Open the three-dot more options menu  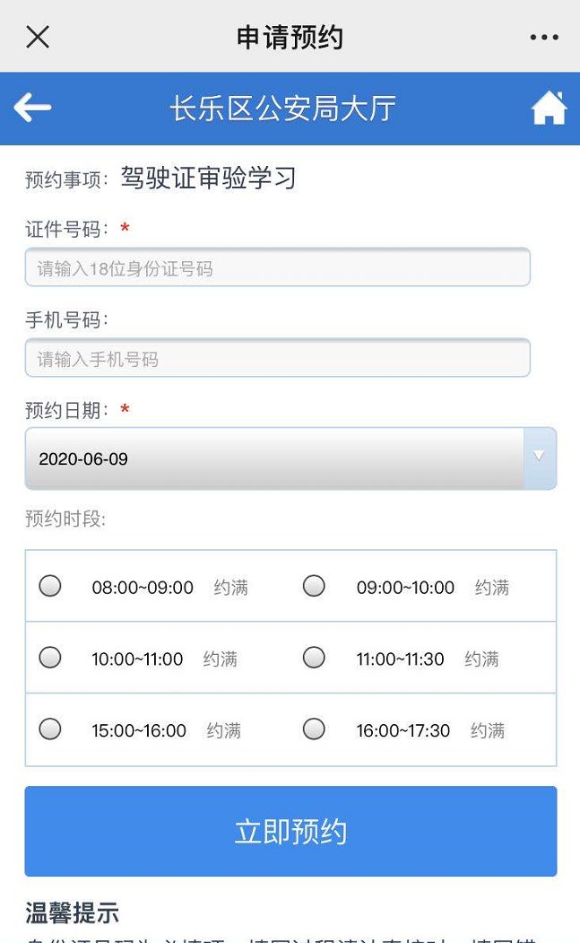pos(544,37)
